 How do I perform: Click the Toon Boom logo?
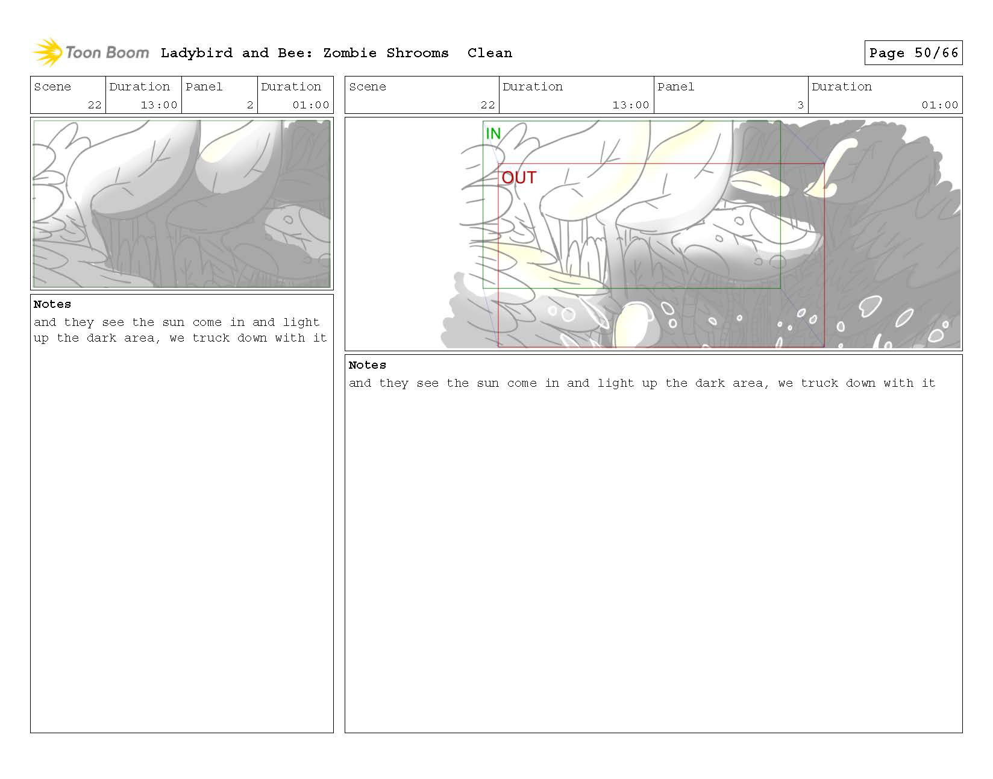(x=90, y=52)
